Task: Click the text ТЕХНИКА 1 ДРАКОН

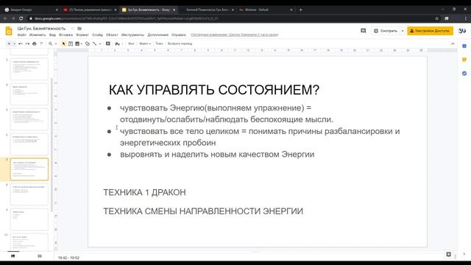Action: point(144,192)
